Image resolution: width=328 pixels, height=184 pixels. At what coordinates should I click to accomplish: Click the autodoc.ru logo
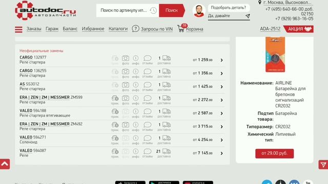[x=46, y=10]
